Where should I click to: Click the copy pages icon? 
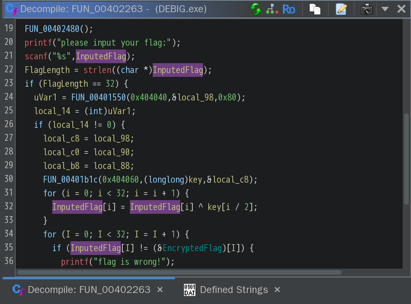(x=315, y=9)
